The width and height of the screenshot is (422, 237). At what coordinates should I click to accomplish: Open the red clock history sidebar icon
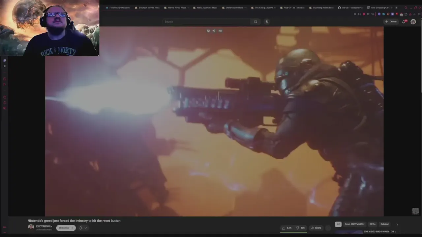(x=5, y=97)
